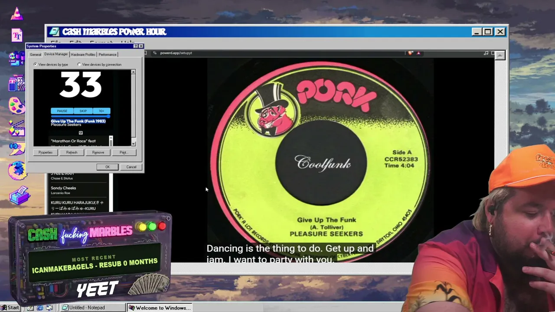The width and height of the screenshot is (555, 312).
Task: Open the blue globe browser desktop icon
Action: 17,170
